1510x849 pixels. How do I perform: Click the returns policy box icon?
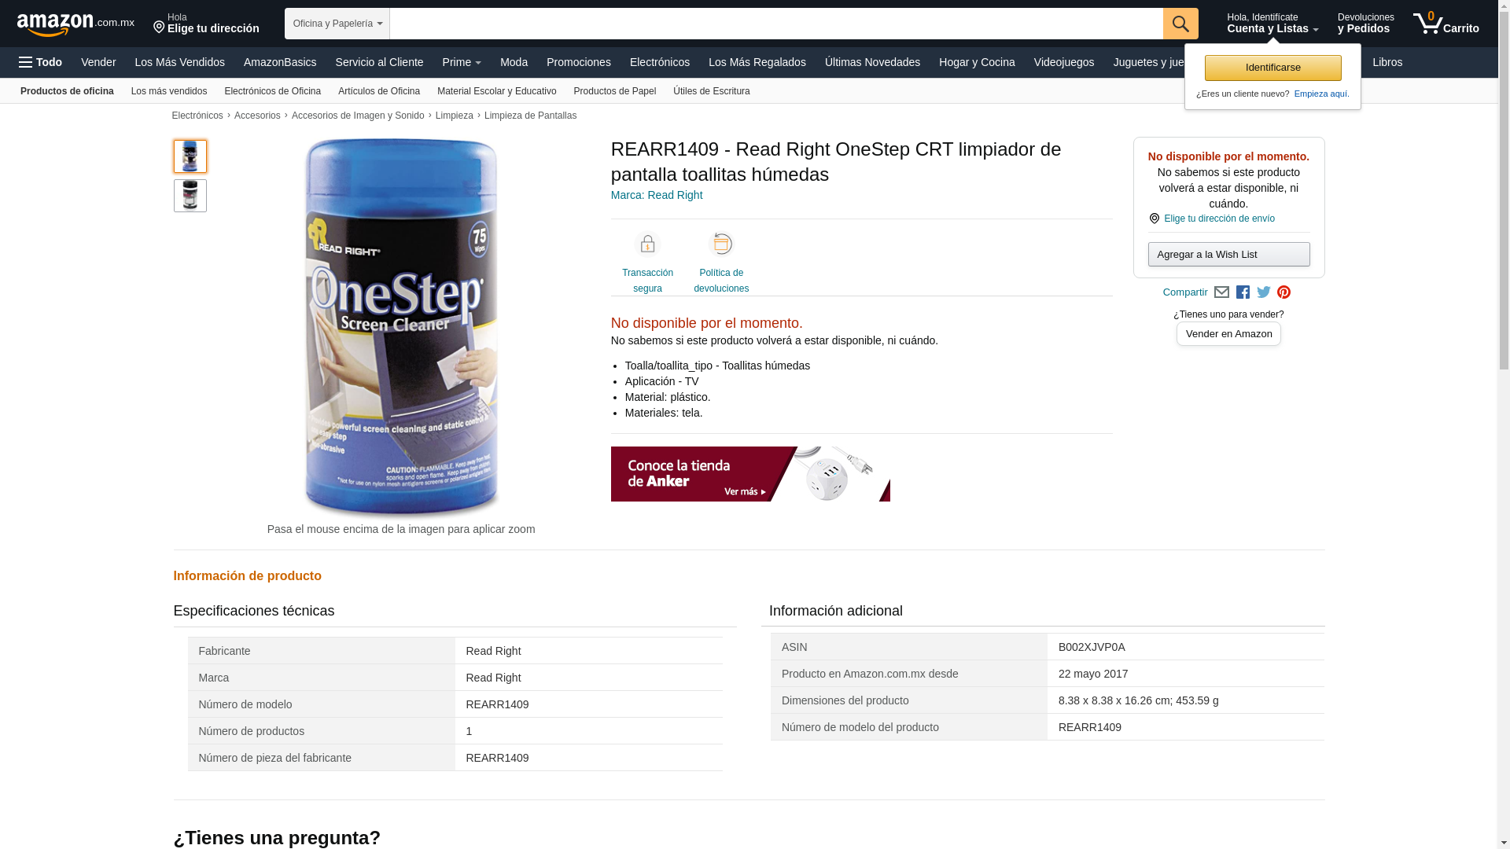coord(721,244)
